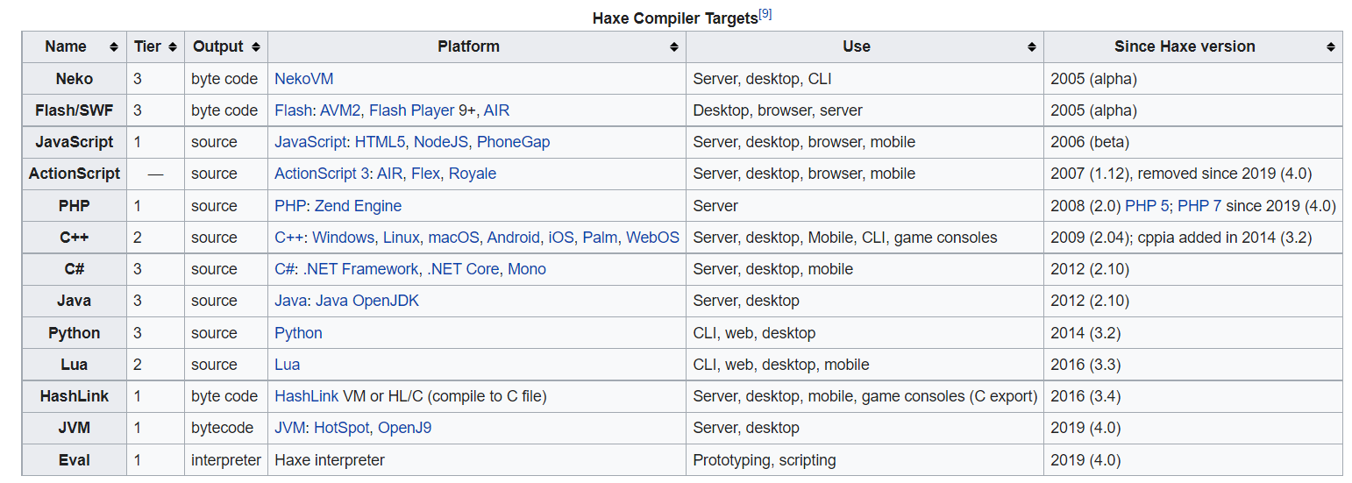Open the .NET Framework link

coord(360,269)
